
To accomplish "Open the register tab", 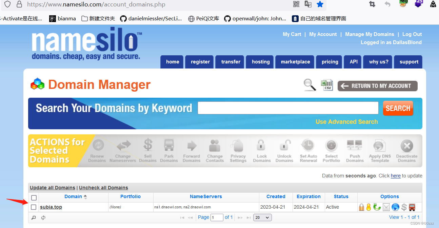I will point(200,62).
